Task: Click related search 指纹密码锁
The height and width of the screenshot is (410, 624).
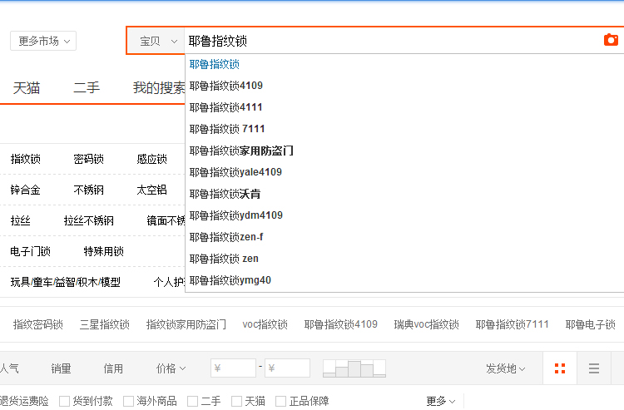Action: [37, 324]
